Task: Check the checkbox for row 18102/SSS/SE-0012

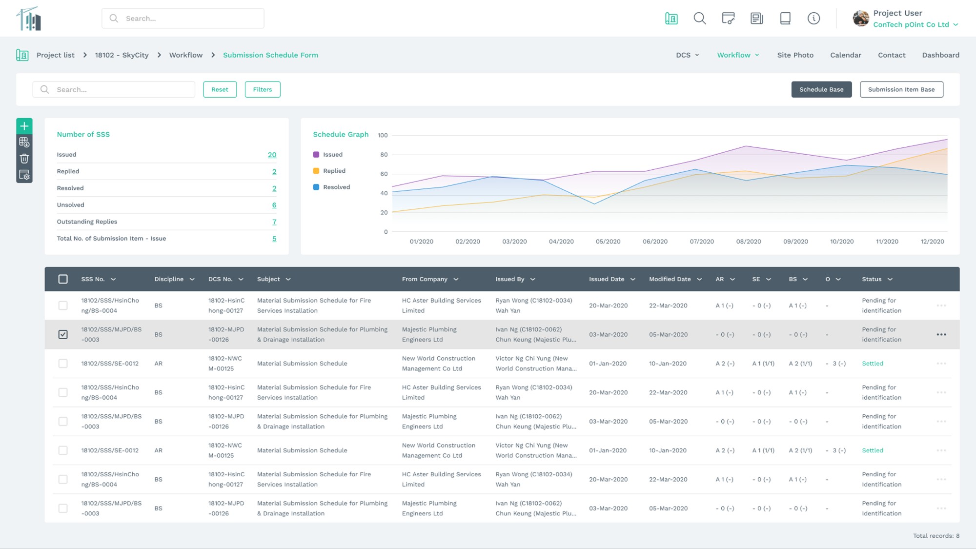Action: [x=63, y=363]
